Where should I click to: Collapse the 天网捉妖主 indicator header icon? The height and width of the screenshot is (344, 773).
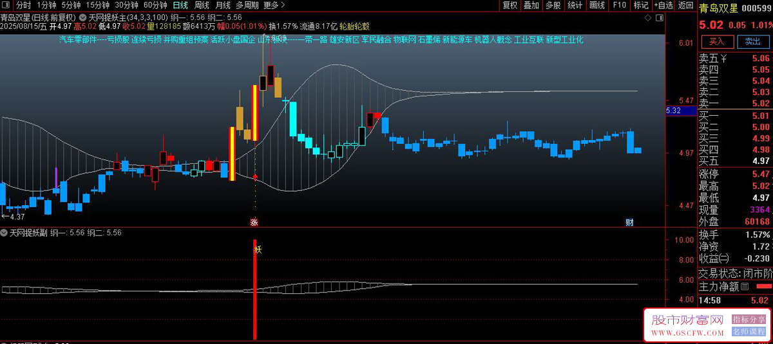tap(83, 17)
